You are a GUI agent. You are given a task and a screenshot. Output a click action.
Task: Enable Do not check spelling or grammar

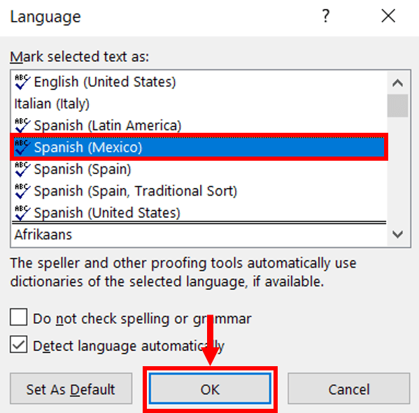[18, 317]
